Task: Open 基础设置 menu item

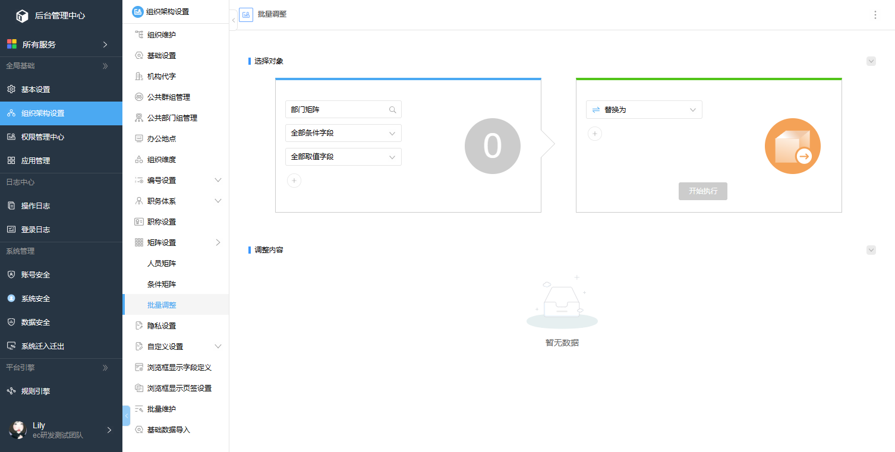Action: [175, 56]
